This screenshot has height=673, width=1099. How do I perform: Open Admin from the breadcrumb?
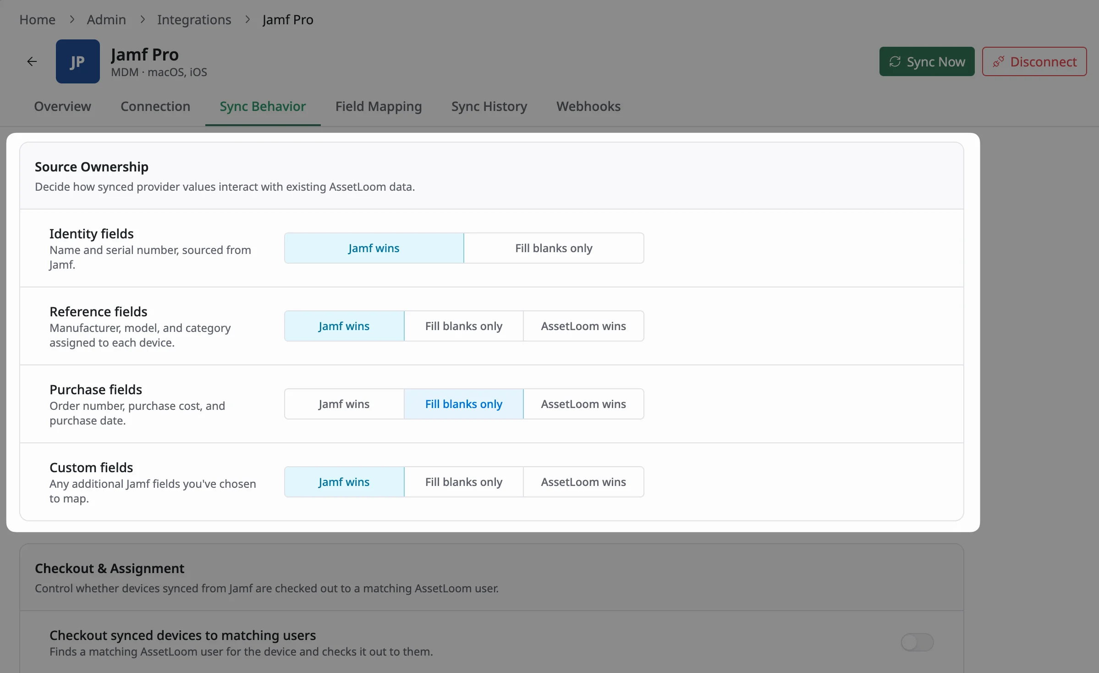(x=106, y=20)
